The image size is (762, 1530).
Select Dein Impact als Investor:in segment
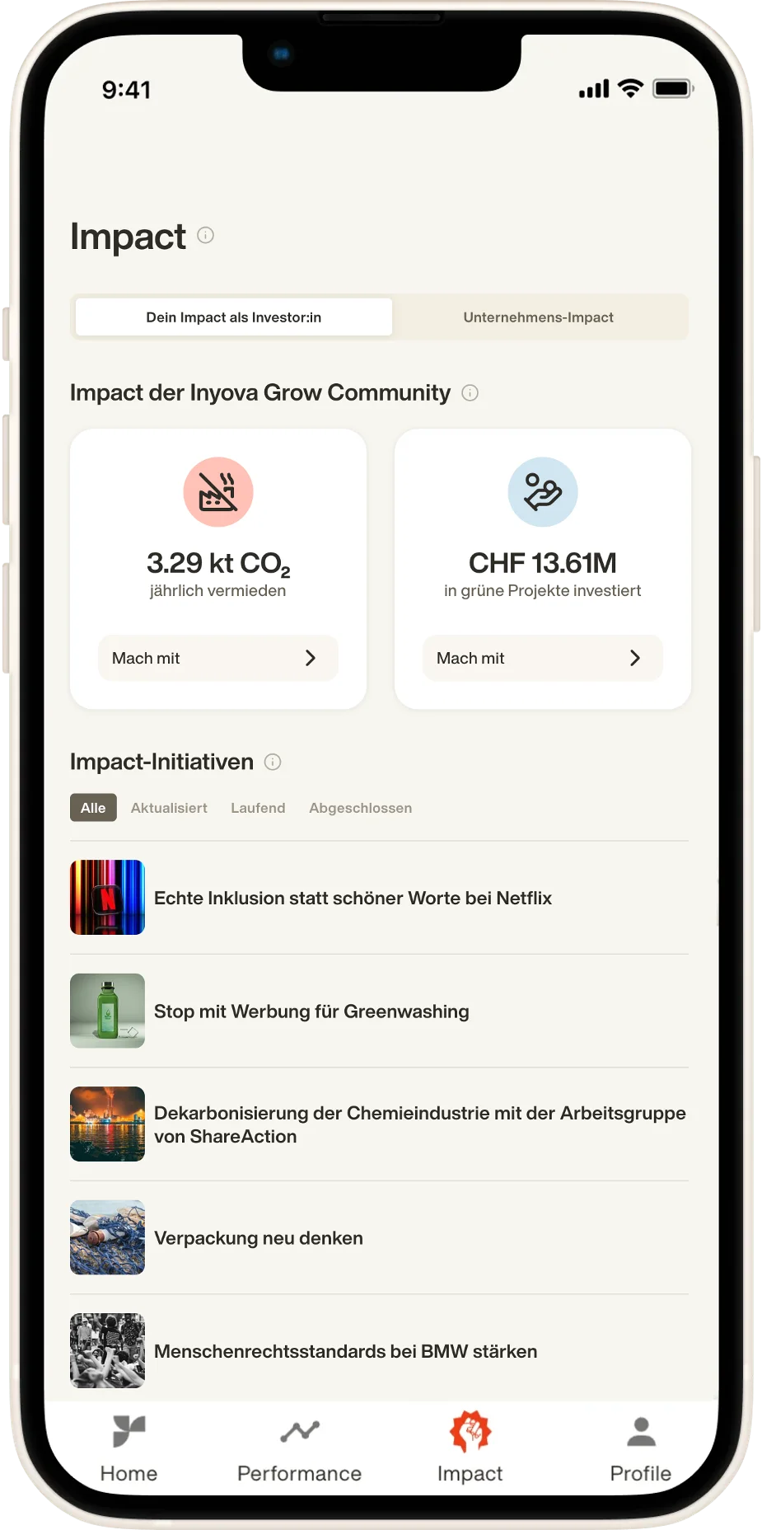click(234, 317)
